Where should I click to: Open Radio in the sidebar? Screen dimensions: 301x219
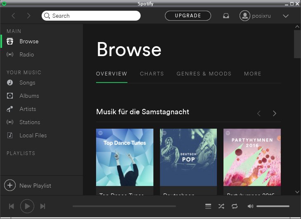27,54
